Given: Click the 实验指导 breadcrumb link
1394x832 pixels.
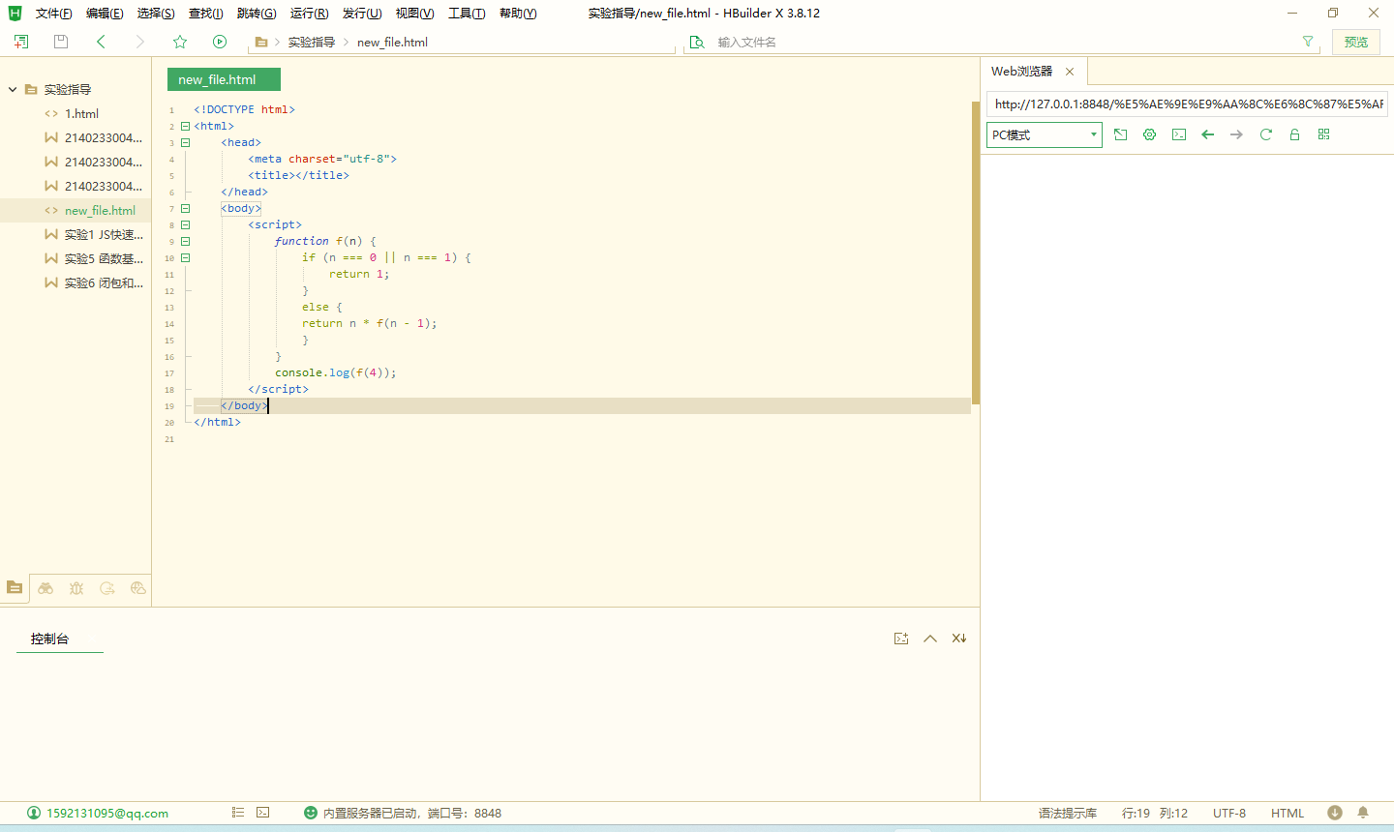Looking at the screenshot, I should coord(311,42).
